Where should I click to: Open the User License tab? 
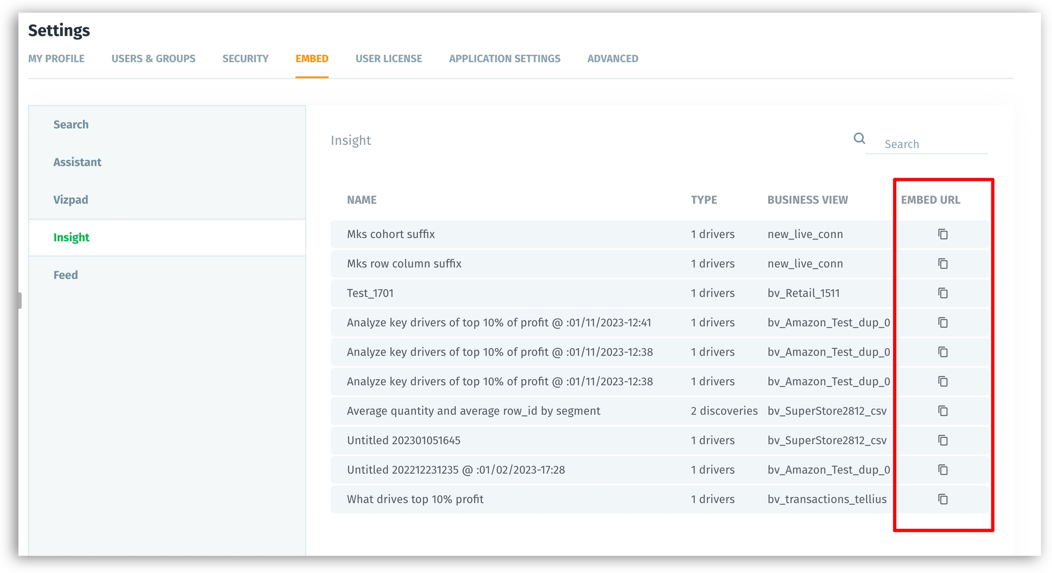click(x=389, y=58)
